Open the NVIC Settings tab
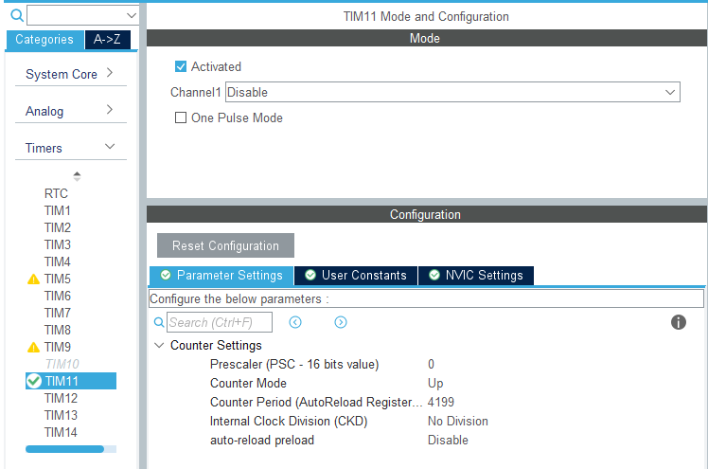708x469 pixels. click(476, 276)
